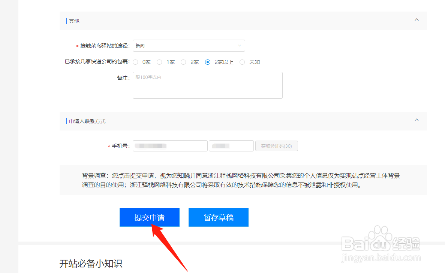Image resolution: width=445 pixels, height=273 pixels.
Task: Select the 1家 radio option
Action: 159,62
